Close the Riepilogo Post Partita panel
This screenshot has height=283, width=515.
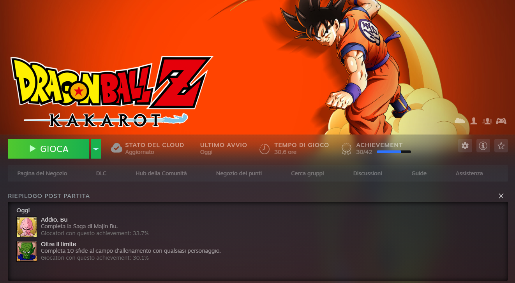tap(501, 196)
